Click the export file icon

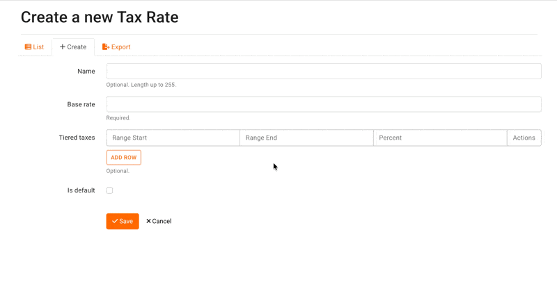coord(106,47)
